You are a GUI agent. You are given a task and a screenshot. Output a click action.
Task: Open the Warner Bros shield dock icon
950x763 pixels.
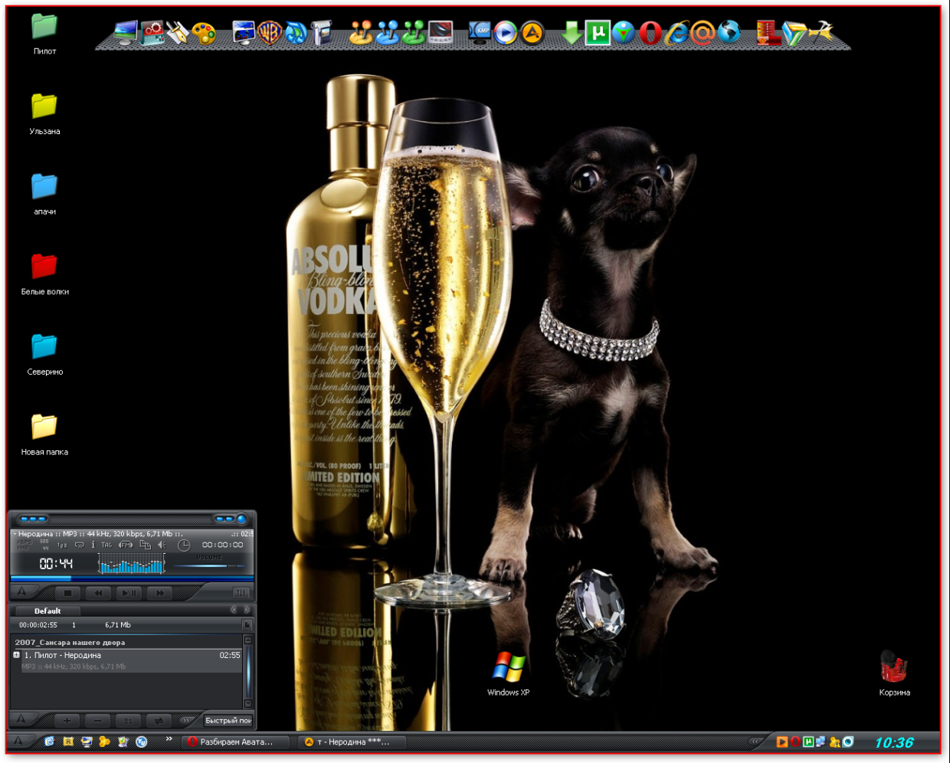point(269,33)
